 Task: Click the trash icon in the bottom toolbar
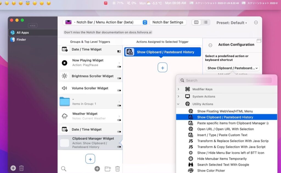117,168
